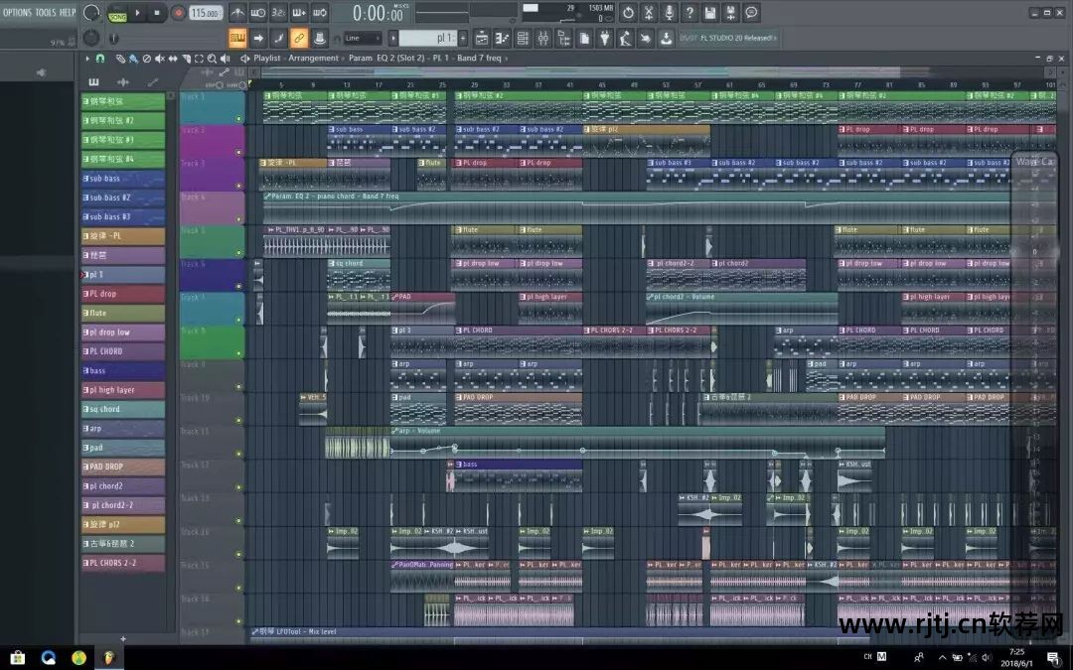This screenshot has width=1073, height=670.
Task: Select the 'sub bass #2' pattern in picker
Action: click(122, 198)
